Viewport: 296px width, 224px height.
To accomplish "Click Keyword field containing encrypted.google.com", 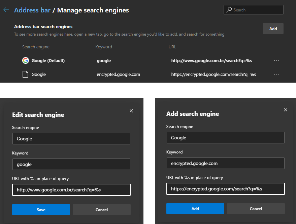I will pyautogui.click(x=225, y=163).
